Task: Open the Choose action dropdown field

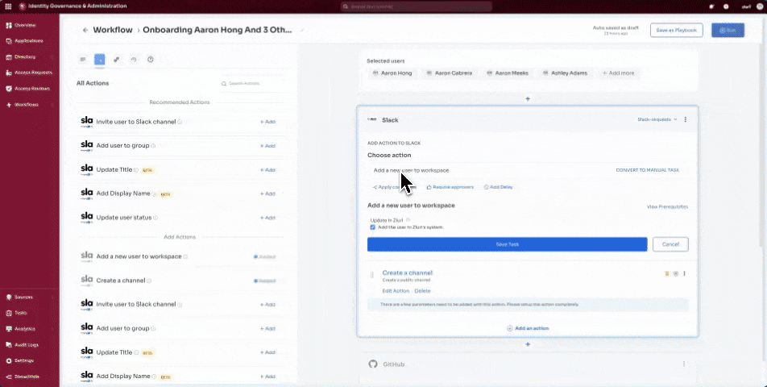Action: pos(489,170)
